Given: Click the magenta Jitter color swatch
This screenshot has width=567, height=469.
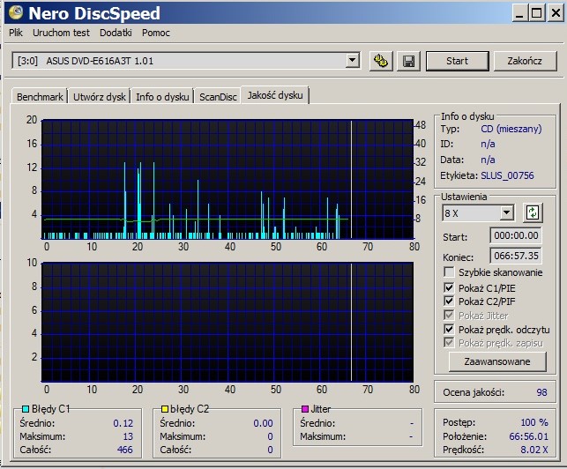Looking at the screenshot, I should (305, 409).
